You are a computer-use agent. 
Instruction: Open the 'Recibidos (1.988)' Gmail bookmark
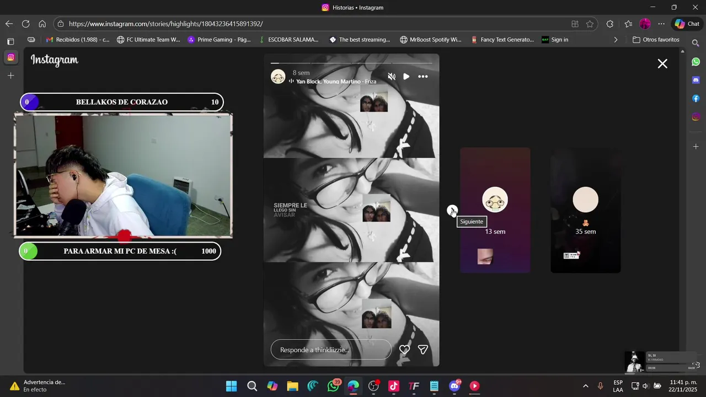(78, 40)
